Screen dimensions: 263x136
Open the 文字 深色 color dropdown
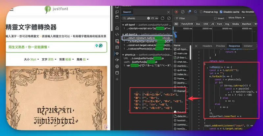pos(49,59)
